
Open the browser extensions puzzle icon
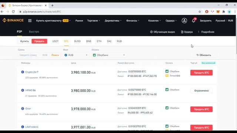click(224, 11)
